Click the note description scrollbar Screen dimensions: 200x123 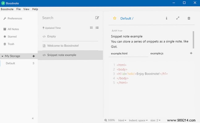pyautogui.click(x=194, y=40)
